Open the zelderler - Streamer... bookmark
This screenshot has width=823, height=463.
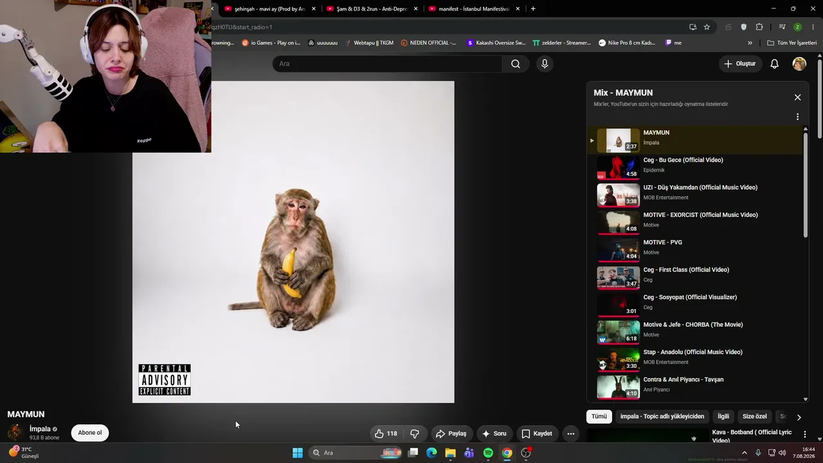(561, 43)
